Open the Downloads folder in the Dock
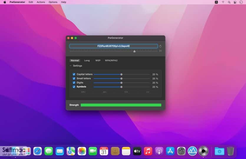The height and width of the screenshot is (159, 246). [219, 151]
